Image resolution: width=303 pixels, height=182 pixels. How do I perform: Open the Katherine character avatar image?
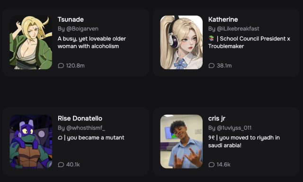coord(181,42)
